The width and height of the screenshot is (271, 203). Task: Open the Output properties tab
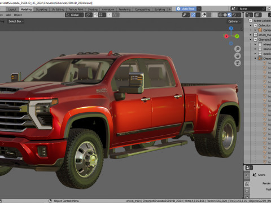point(247,191)
